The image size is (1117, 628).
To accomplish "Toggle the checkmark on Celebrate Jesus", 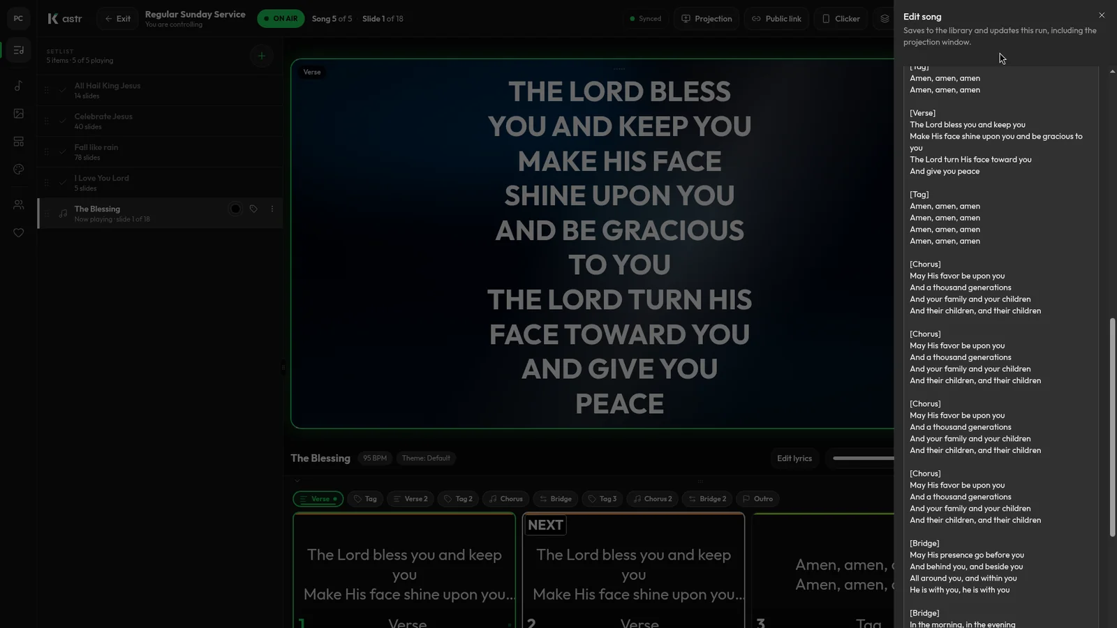I will point(62,121).
